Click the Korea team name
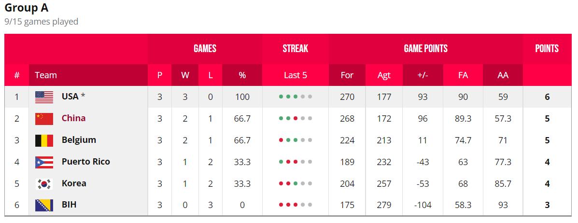 coord(74,183)
